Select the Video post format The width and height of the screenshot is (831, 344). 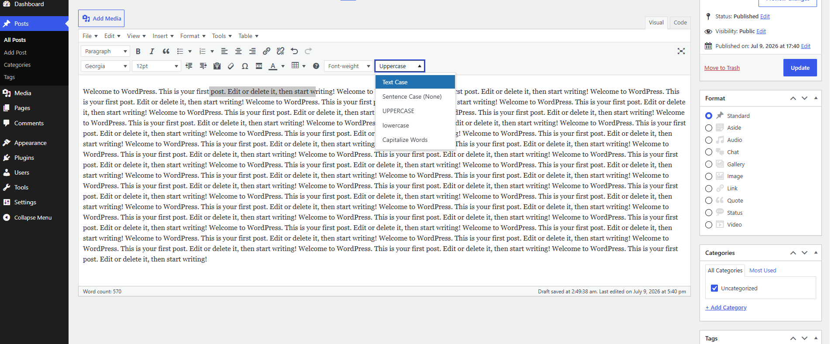(x=709, y=225)
